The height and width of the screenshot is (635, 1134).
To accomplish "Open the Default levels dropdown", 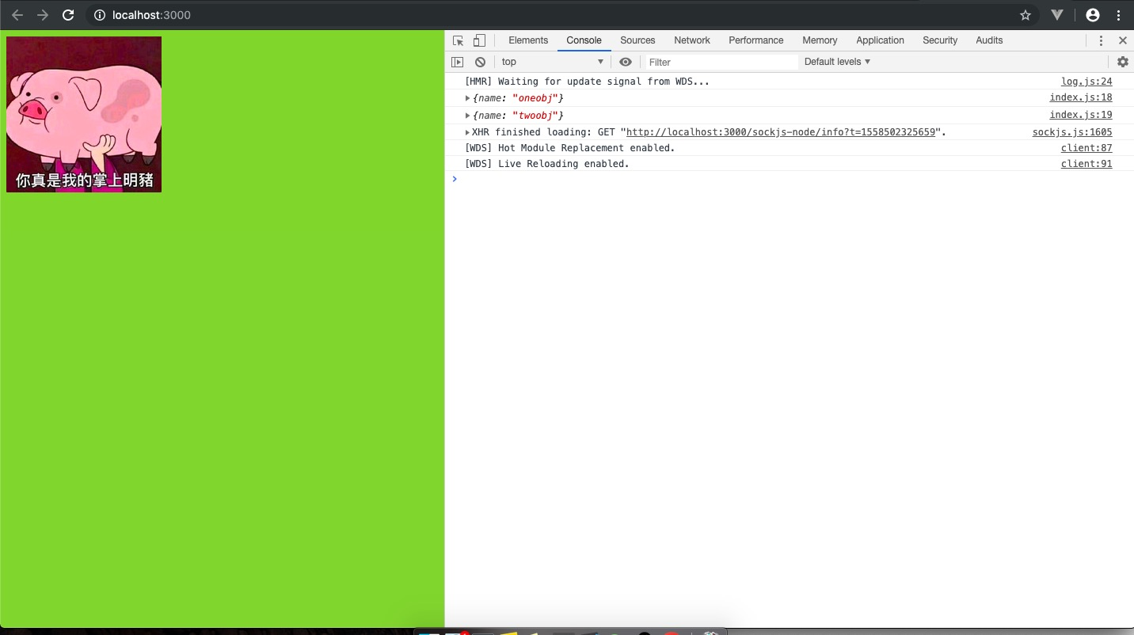I will point(837,62).
